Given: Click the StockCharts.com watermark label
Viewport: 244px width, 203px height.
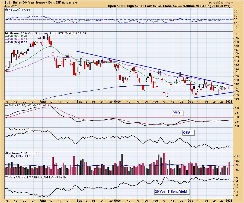Looking at the screenshot, I should tap(221, 2).
